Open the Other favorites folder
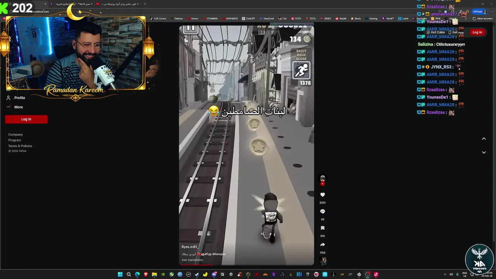 483,19
